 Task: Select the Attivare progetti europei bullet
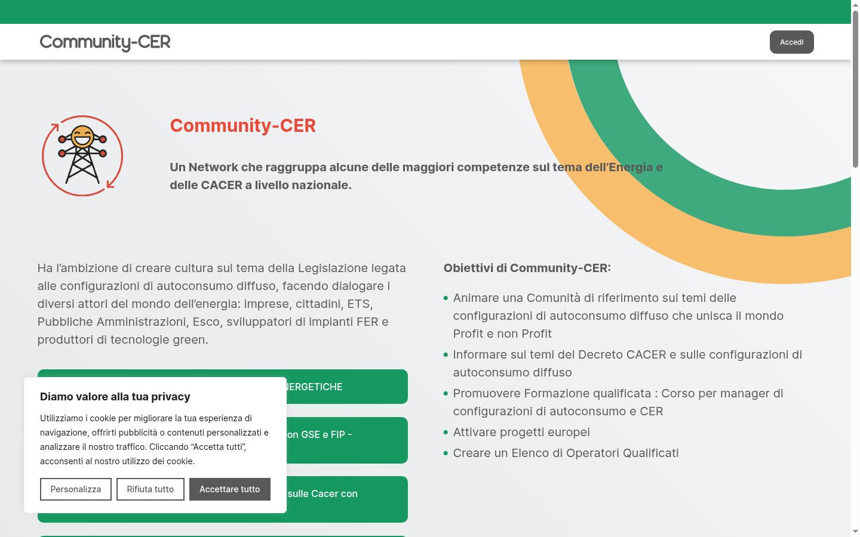click(x=521, y=432)
